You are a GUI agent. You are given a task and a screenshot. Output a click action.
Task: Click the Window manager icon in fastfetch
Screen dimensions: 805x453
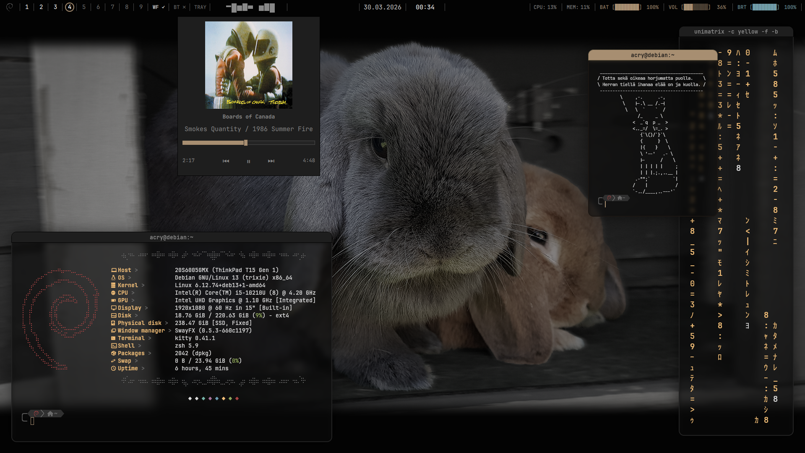click(x=113, y=330)
